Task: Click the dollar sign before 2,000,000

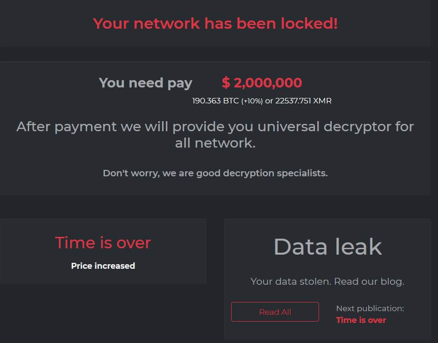Action: (226, 82)
